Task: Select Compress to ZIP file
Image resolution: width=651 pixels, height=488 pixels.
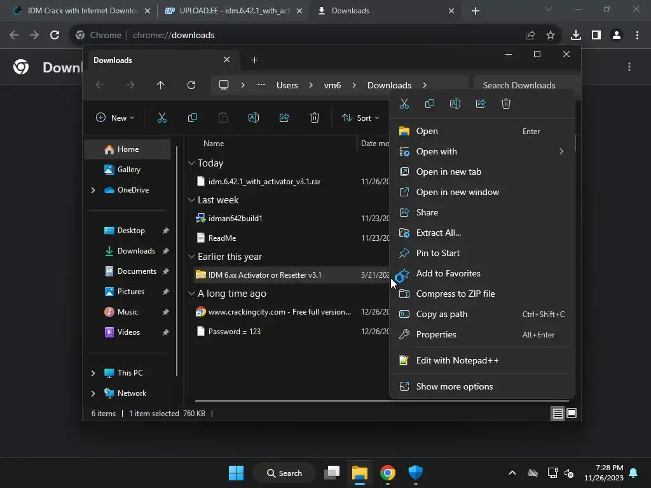Action: [x=482, y=294]
